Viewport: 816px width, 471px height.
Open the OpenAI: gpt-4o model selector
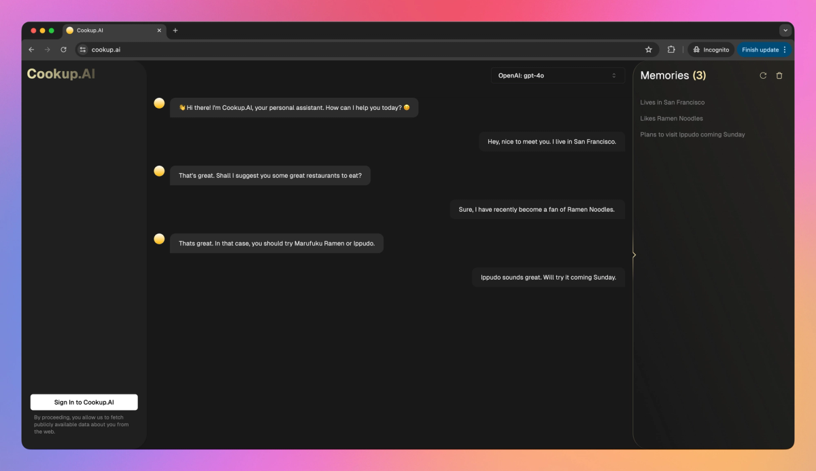pos(558,75)
